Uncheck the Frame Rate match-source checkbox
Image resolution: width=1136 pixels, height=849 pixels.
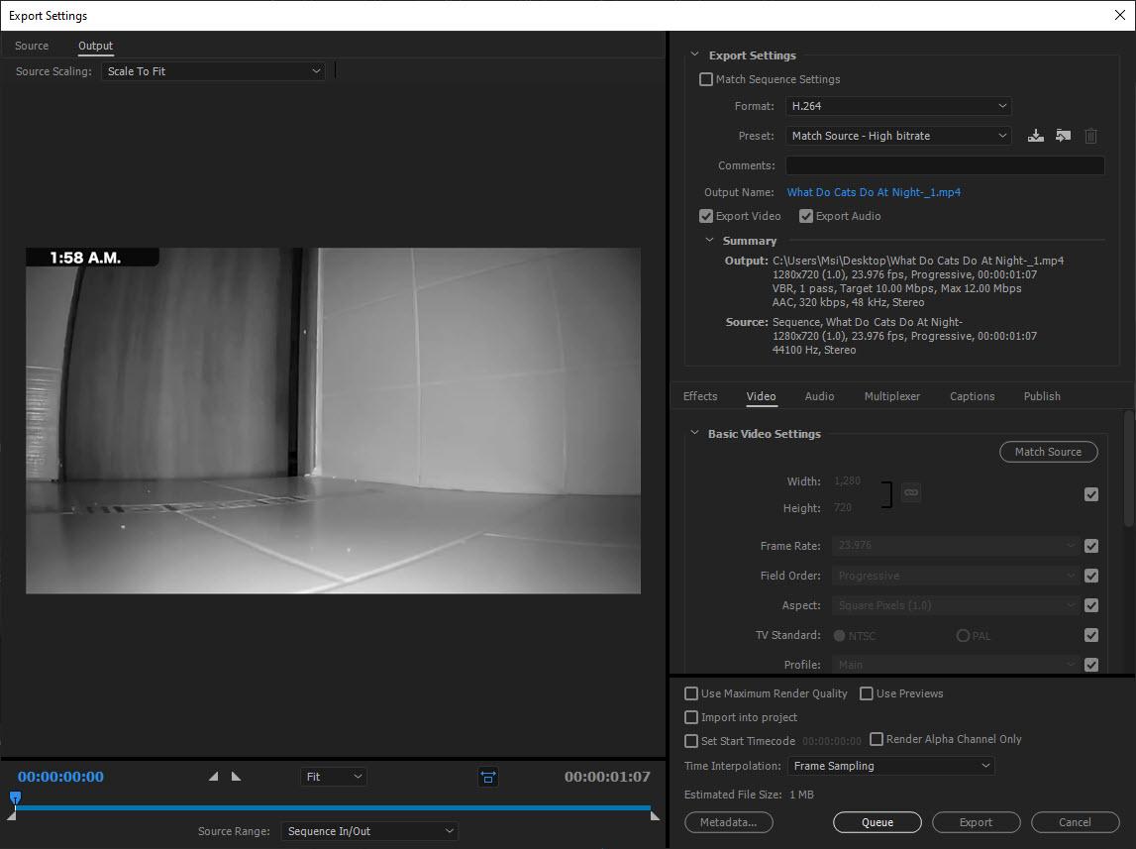[x=1091, y=546]
